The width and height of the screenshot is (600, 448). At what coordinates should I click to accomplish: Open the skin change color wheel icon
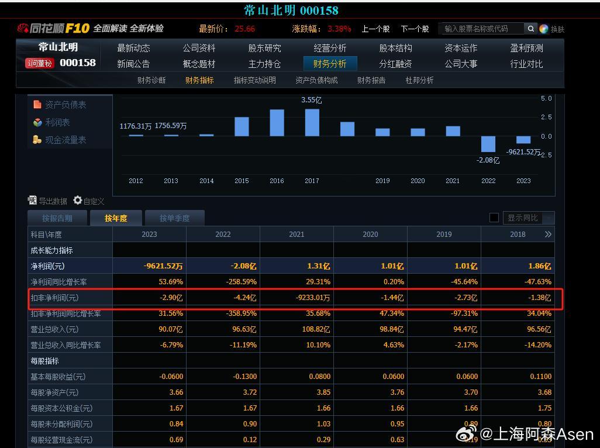coord(543,29)
